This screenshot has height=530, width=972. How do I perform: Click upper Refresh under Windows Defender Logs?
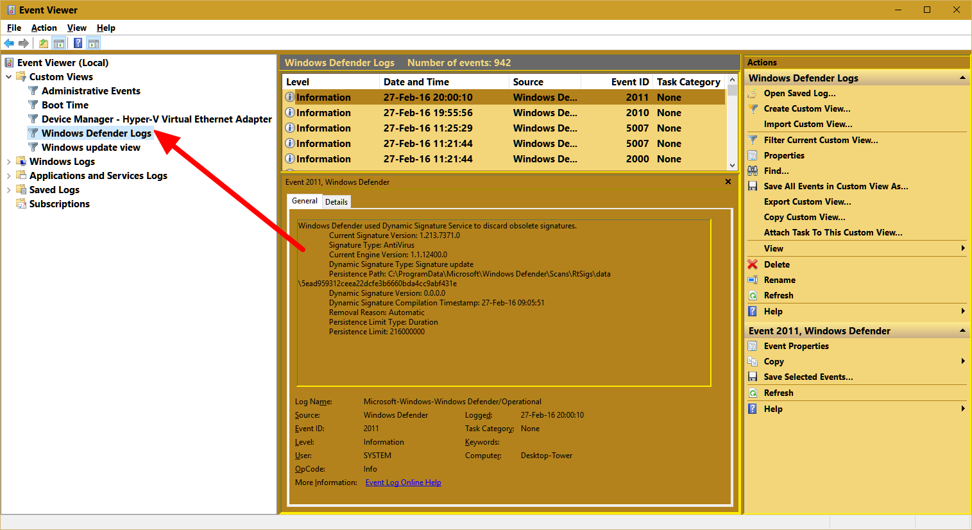pyautogui.click(x=778, y=295)
